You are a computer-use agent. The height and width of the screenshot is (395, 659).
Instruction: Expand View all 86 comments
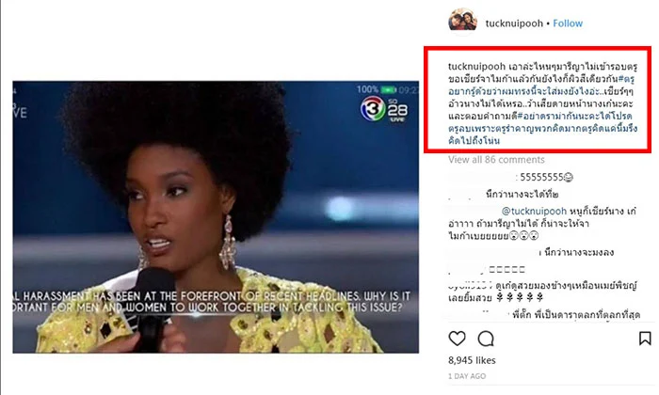pos(496,160)
